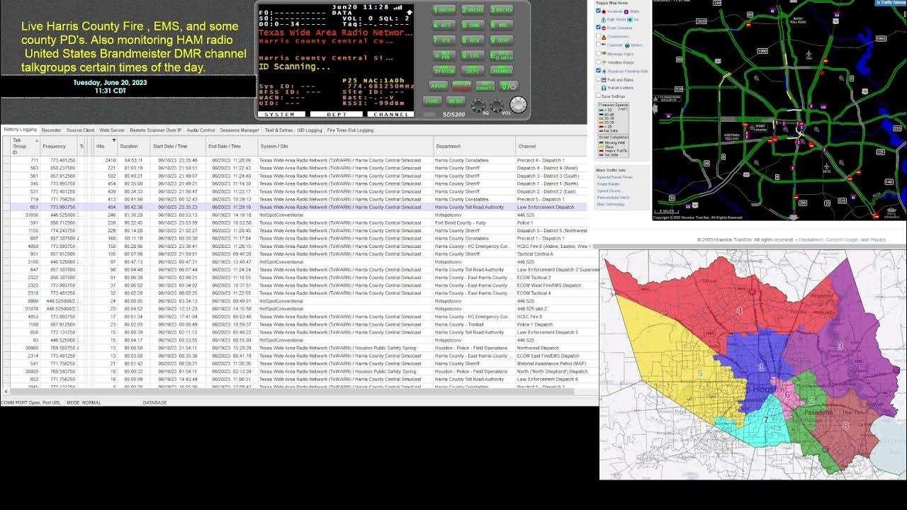
Task: Click the E Yes Q.SRCH key
Action: (502, 55)
